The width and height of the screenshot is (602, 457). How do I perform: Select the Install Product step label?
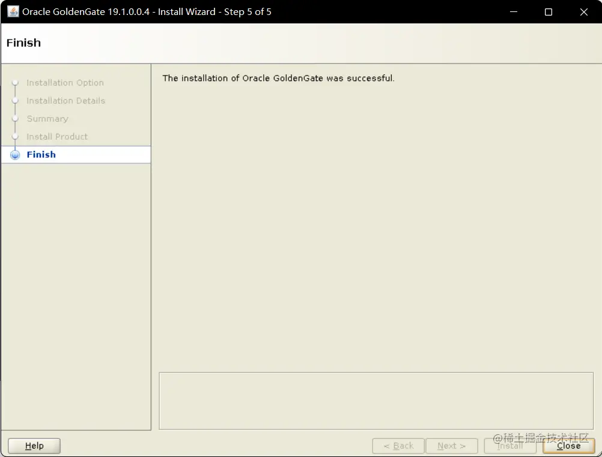(56, 136)
